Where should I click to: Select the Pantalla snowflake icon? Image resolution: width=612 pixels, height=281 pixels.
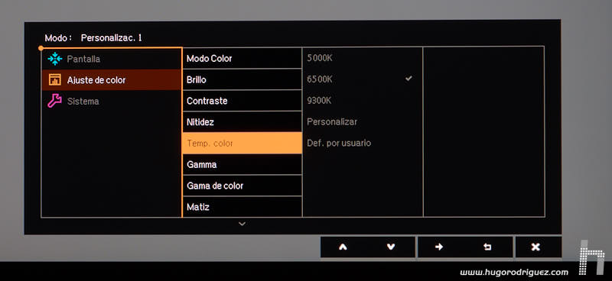[55, 59]
